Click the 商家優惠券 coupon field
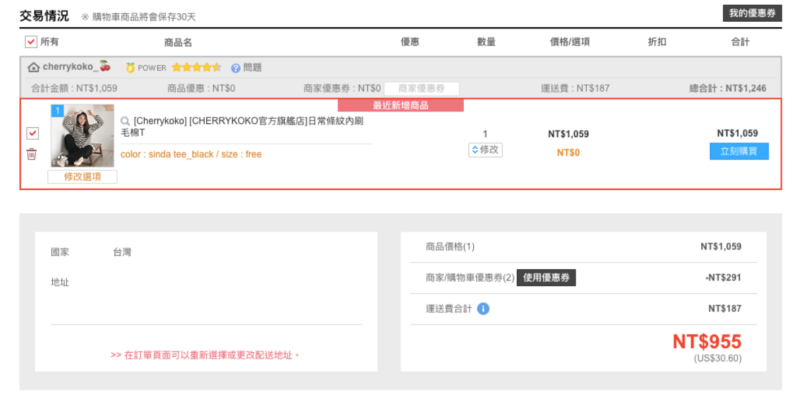Screen dimensions: 793x401 click(x=421, y=88)
